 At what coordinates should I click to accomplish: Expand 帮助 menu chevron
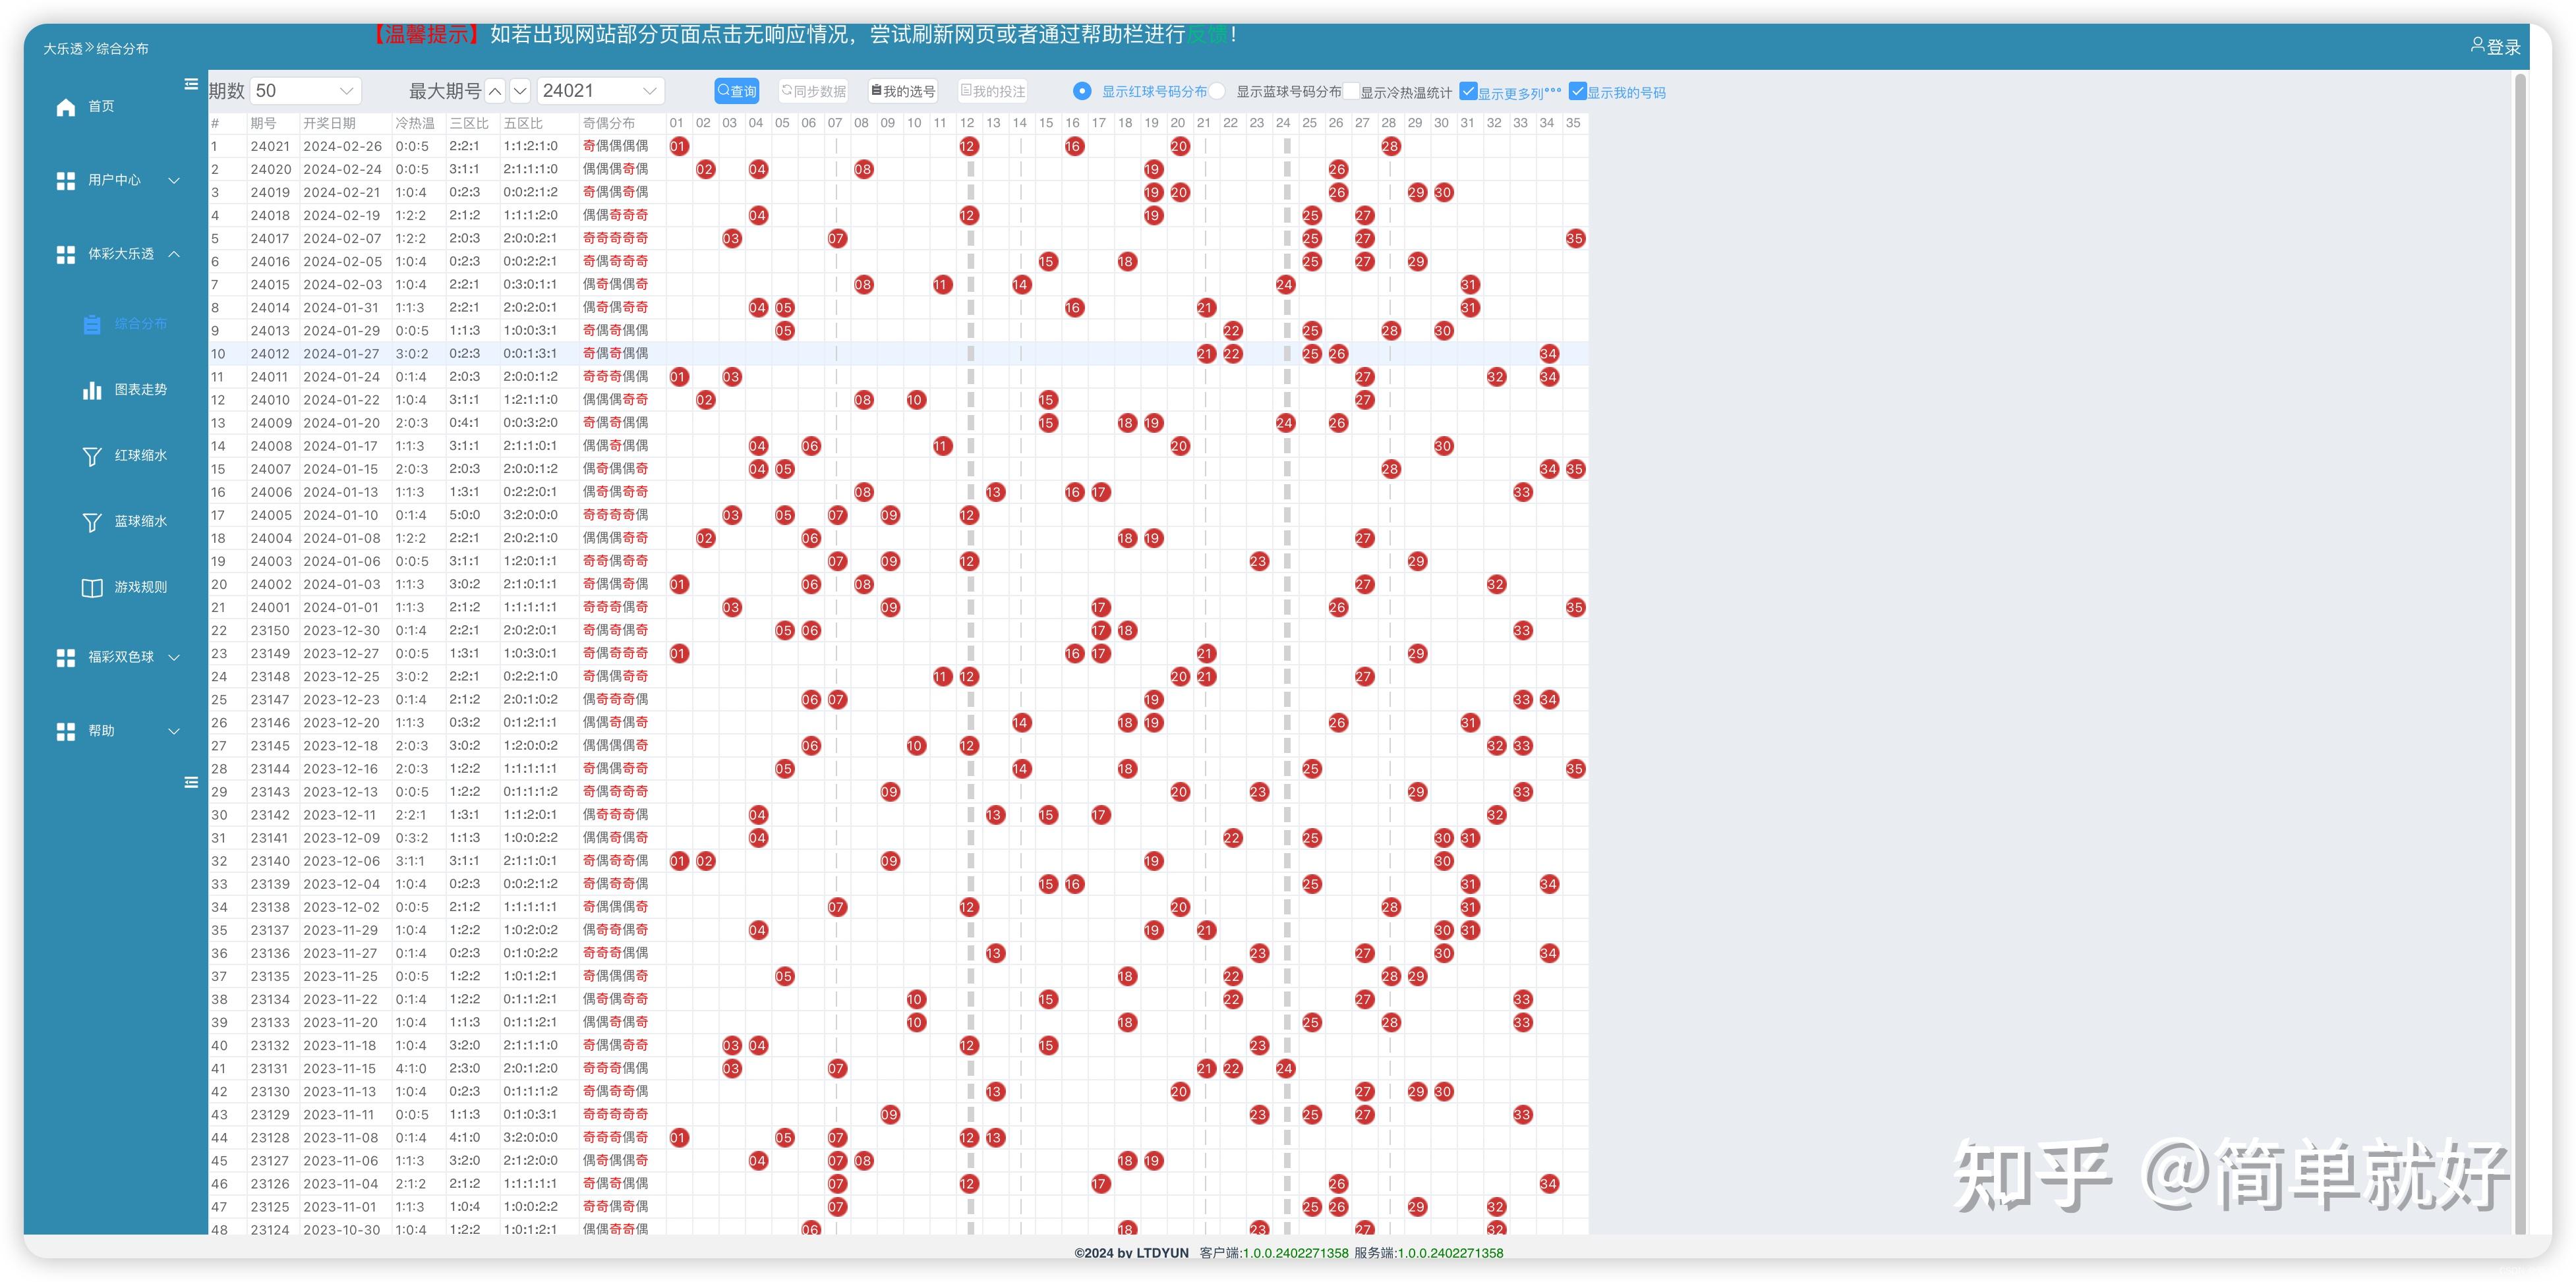174,731
